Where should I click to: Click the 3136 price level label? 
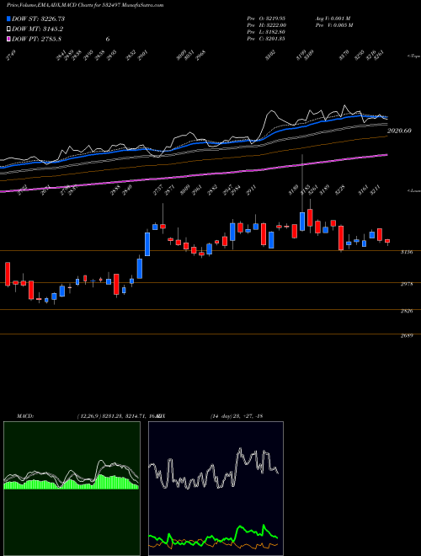[x=407, y=252]
